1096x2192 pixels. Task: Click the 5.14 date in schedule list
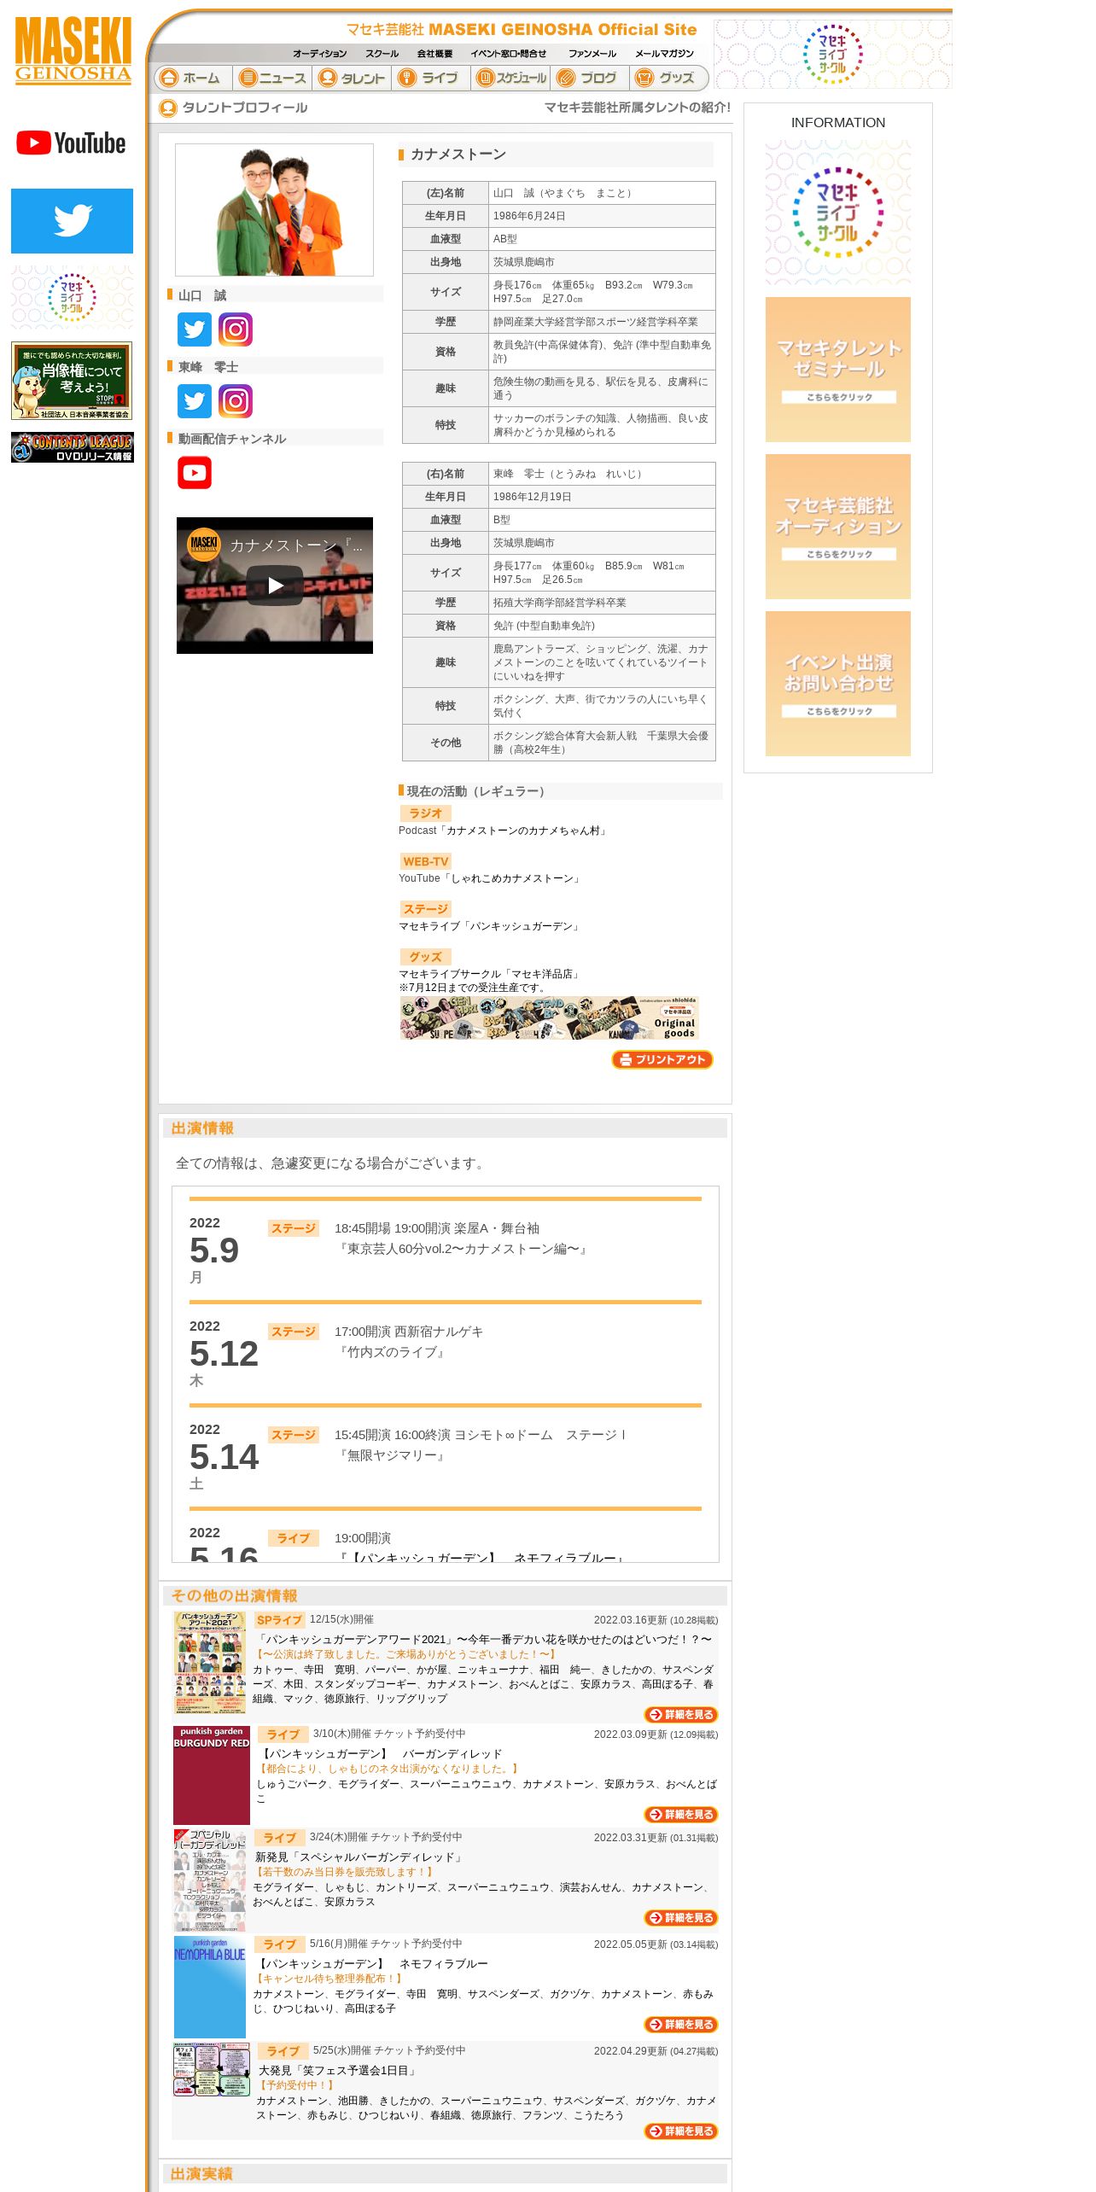pyautogui.click(x=224, y=1457)
